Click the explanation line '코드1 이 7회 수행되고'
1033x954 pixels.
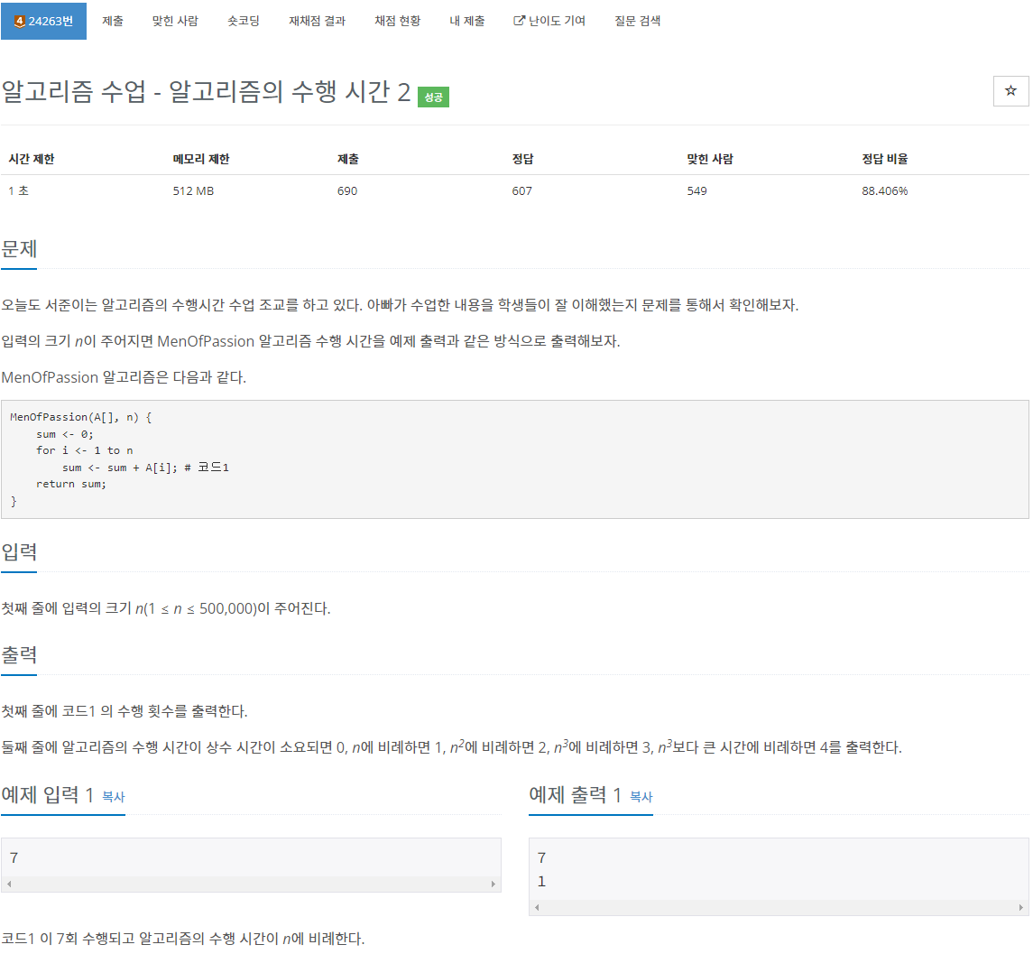(183, 938)
